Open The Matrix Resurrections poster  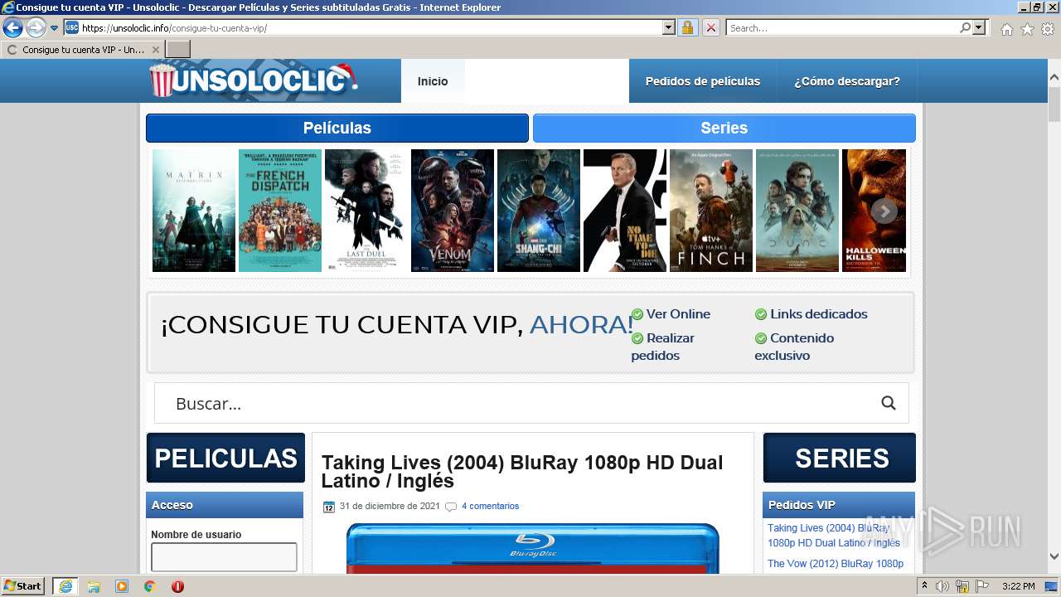[194, 211]
